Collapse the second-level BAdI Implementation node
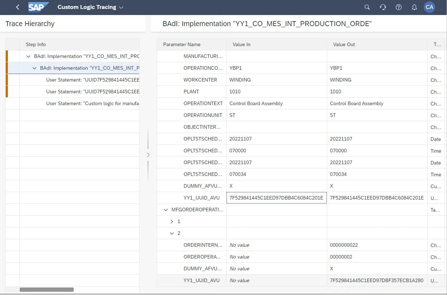Viewport: 447px width, 295px height. tap(35, 68)
